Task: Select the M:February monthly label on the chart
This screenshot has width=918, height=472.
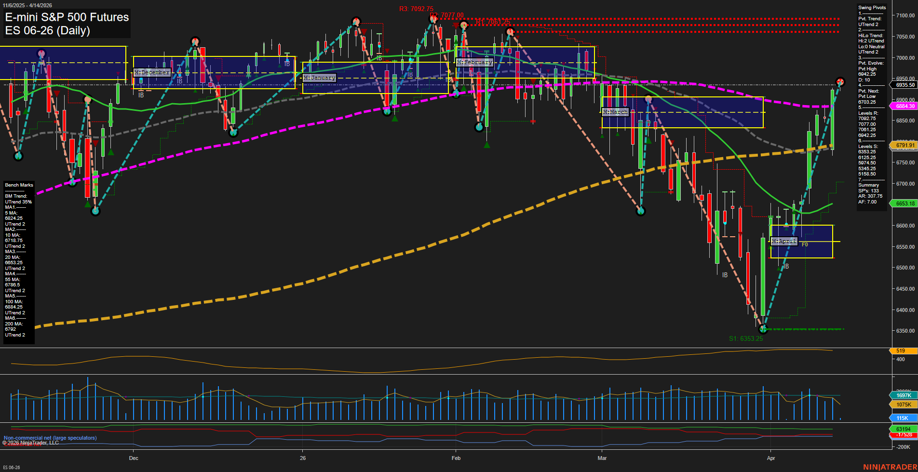Action: [x=474, y=62]
